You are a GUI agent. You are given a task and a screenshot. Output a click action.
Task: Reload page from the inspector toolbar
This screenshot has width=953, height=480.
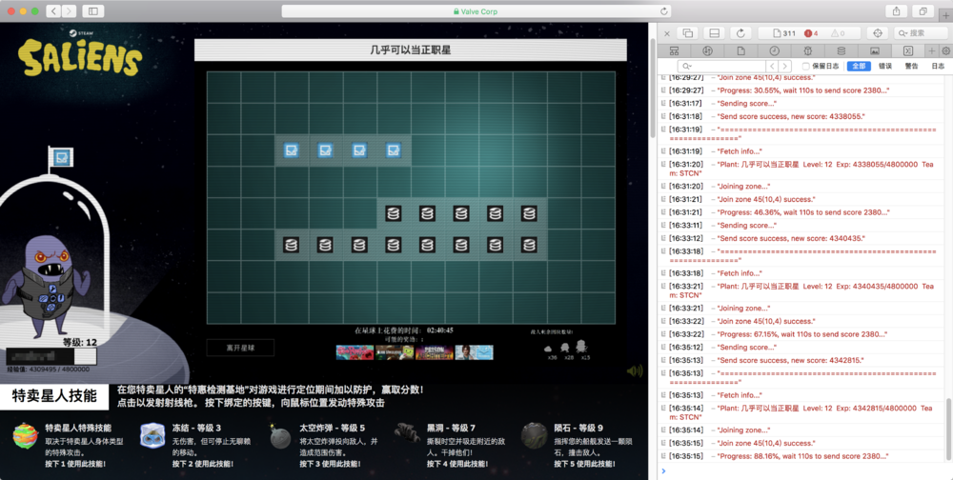(740, 33)
